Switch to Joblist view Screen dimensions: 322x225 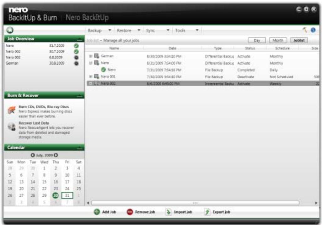point(299,40)
